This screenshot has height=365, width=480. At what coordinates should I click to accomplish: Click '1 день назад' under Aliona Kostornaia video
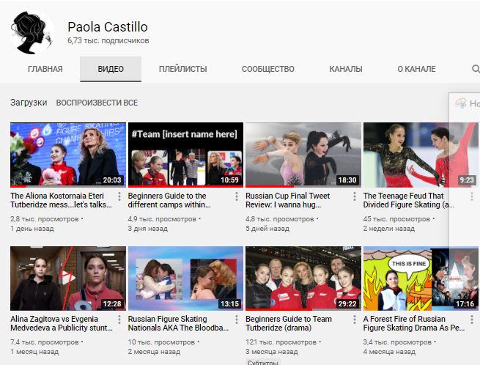32,229
